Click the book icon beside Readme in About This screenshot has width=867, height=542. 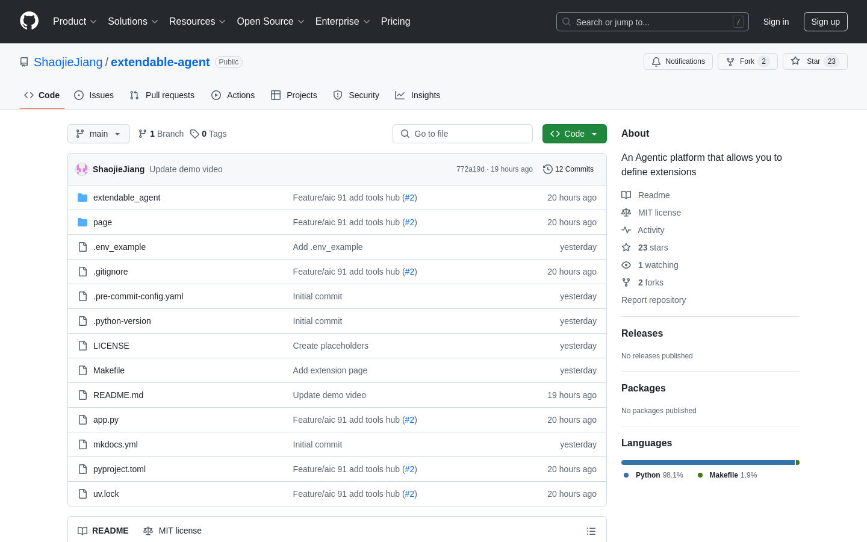(x=626, y=195)
